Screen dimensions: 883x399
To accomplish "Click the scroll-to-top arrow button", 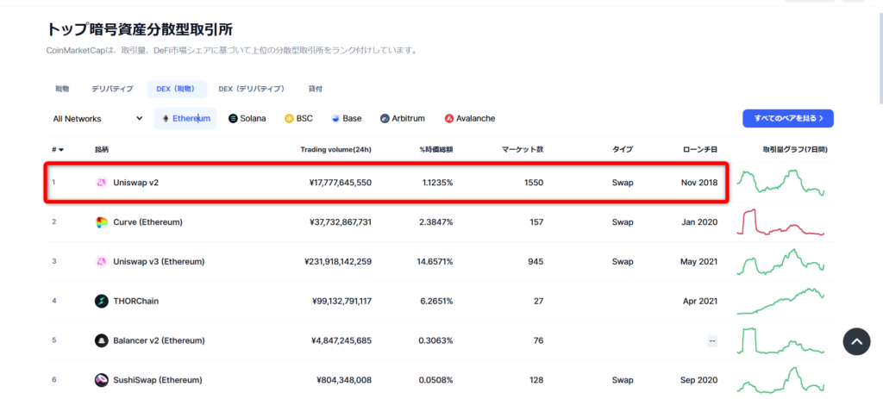I will coord(856,341).
